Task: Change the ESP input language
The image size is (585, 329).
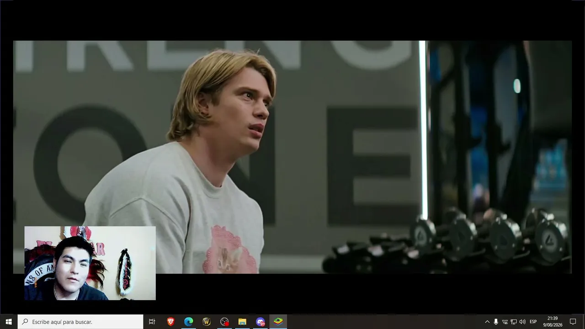Action: (533, 322)
